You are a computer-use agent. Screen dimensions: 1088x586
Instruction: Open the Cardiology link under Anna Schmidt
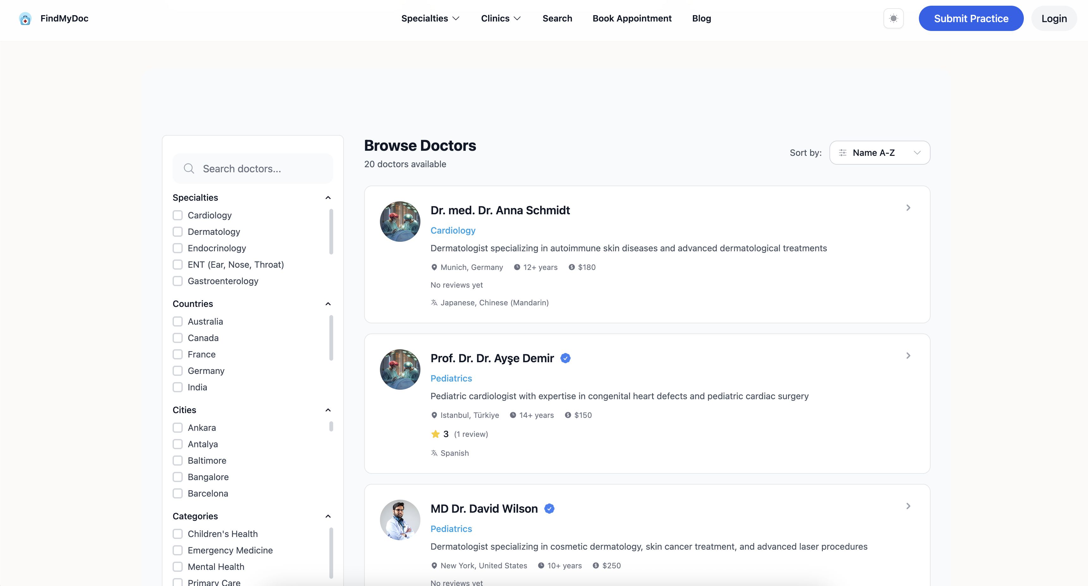tap(453, 230)
